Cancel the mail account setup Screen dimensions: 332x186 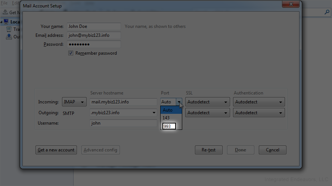click(x=273, y=150)
